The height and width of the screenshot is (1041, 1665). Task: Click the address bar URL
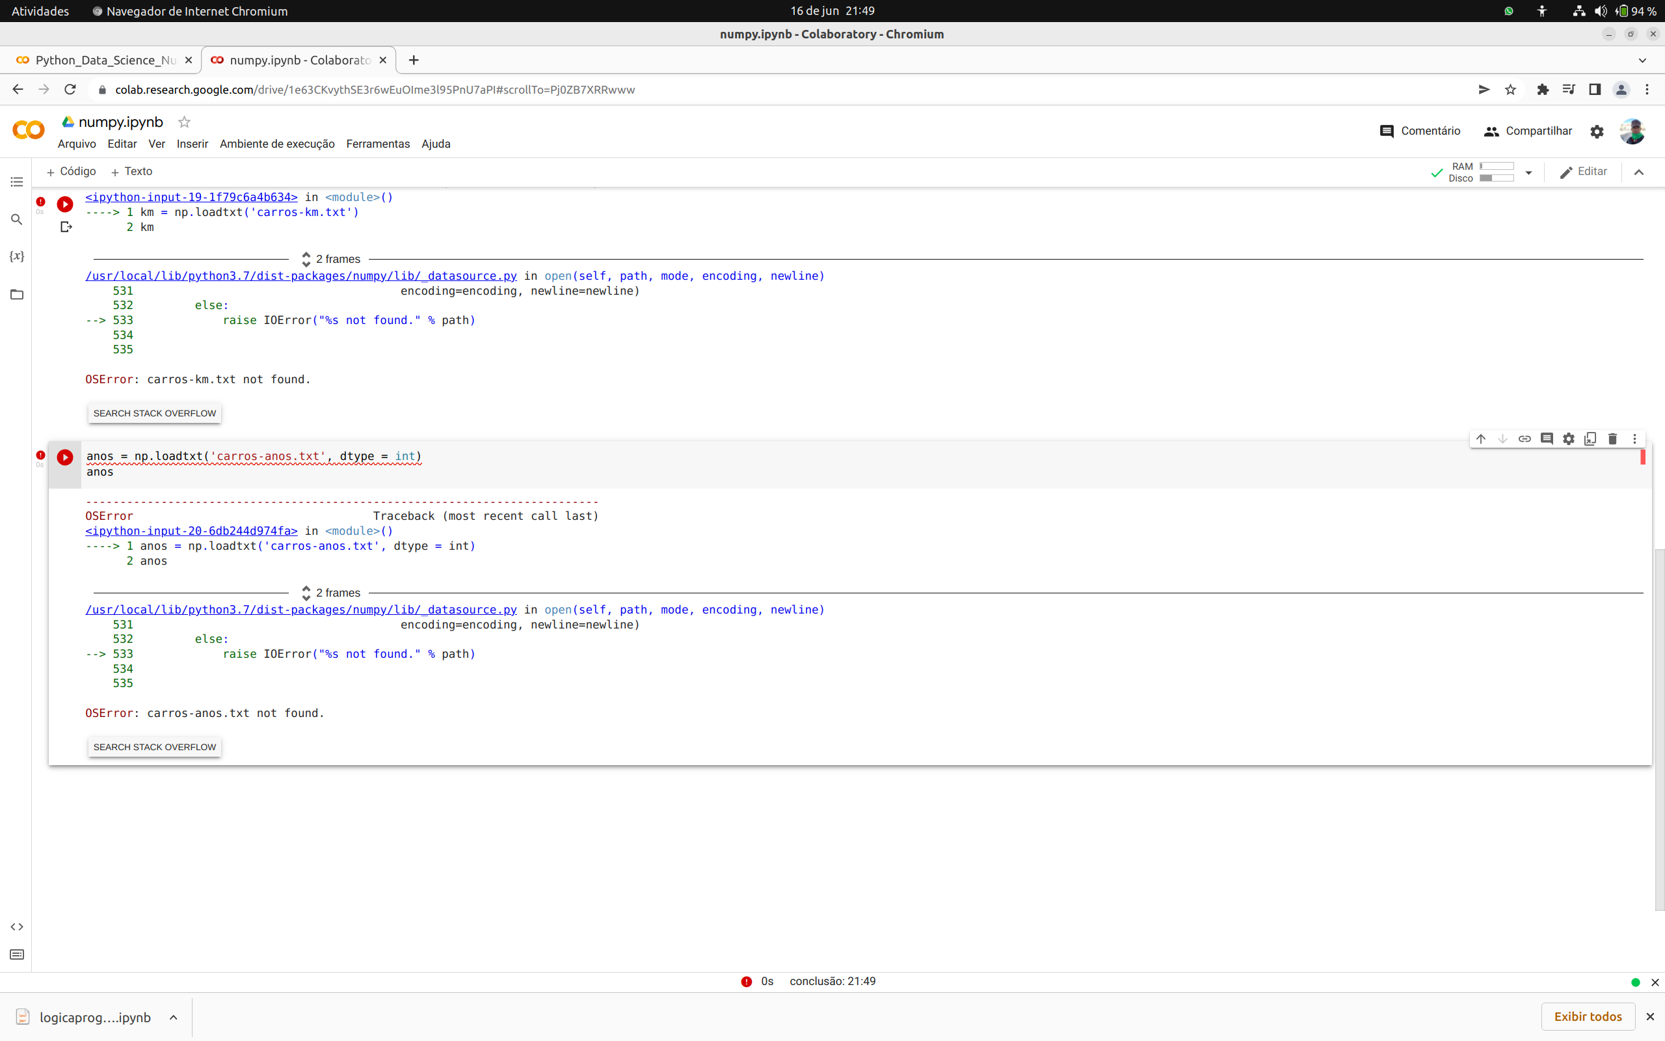pyautogui.click(x=375, y=90)
